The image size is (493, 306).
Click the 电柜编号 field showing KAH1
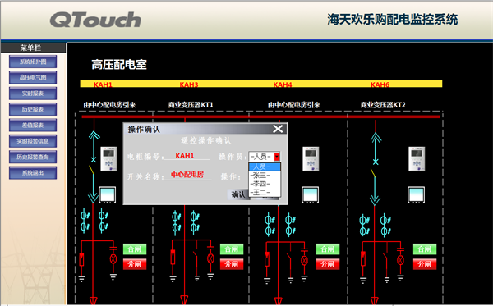pyautogui.click(x=187, y=156)
